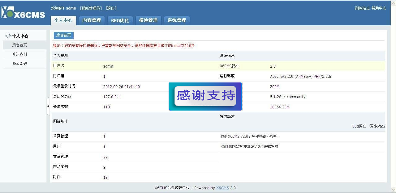Screen dimensions: 396x193
Task: Select the 模块管理 tab
Action: coord(148,20)
